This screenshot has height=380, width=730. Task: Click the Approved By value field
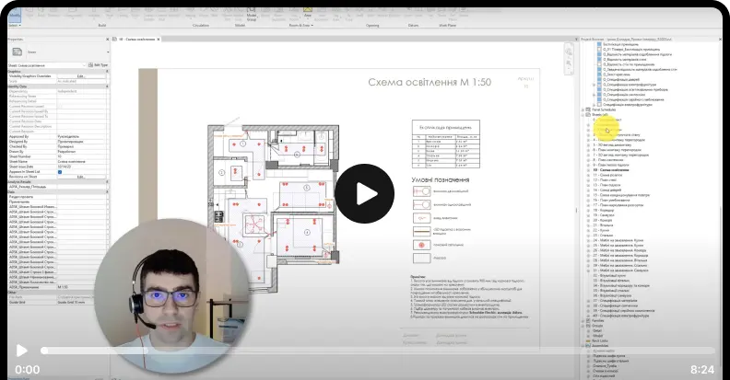click(80, 136)
